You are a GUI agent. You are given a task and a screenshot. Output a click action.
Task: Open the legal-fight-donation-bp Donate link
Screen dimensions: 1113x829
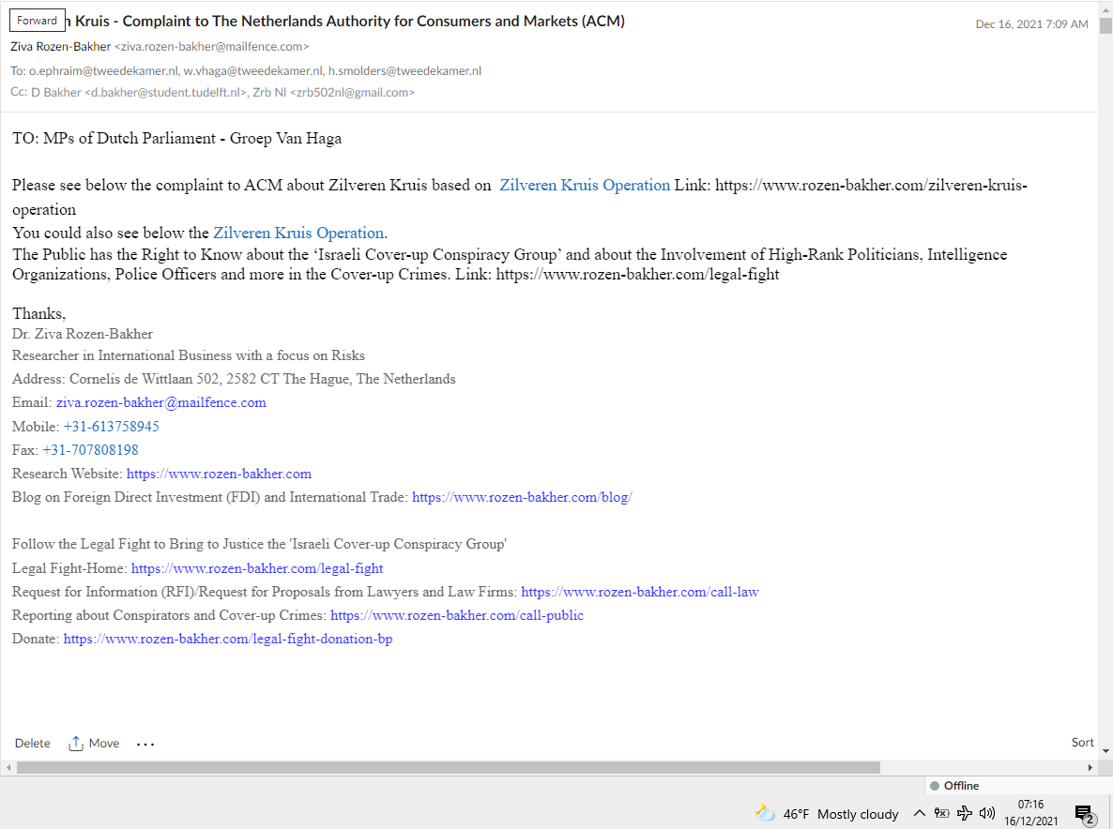click(x=228, y=639)
